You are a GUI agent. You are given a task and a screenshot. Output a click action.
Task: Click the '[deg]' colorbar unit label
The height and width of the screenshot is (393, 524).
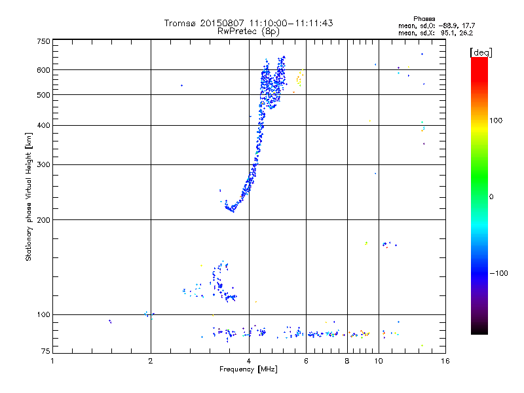481,52
